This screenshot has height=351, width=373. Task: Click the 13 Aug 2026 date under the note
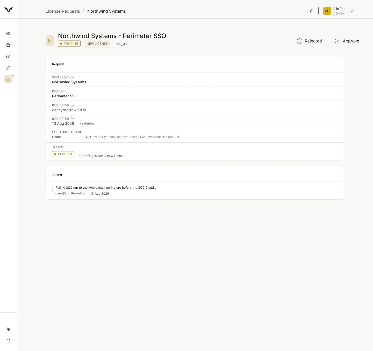[100, 194]
